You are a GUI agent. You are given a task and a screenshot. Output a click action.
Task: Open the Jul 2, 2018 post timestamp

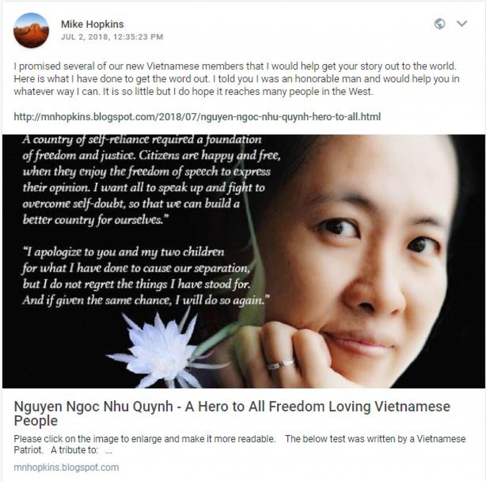[x=112, y=37]
